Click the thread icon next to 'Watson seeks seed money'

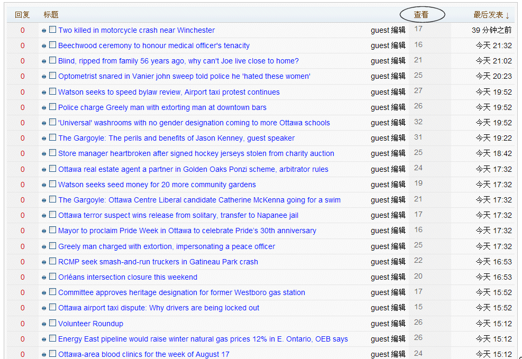coord(44,185)
